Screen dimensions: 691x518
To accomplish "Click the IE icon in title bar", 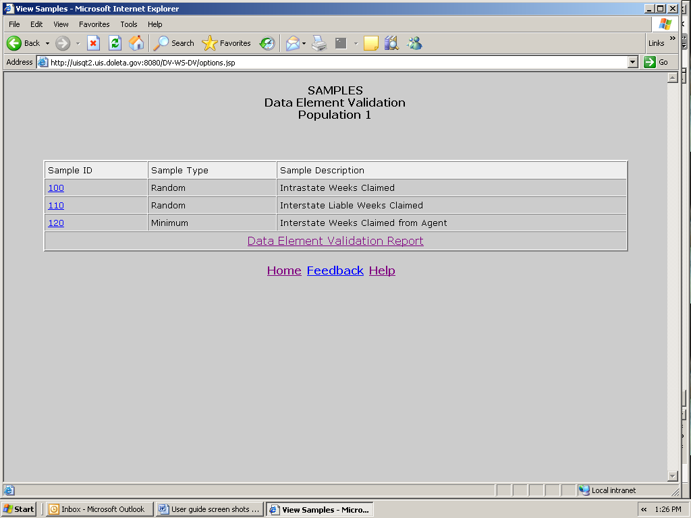I will point(9,8).
